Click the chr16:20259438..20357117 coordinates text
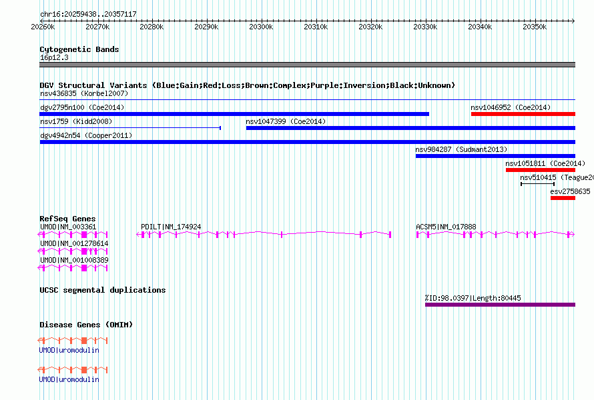 (x=88, y=15)
